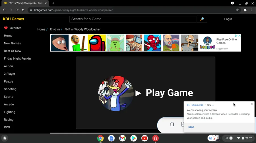The height and width of the screenshot is (143, 256).
Task: Open the browser home icon
Action: [x=23, y=10]
